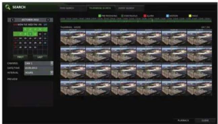Viewport: 218px width, 124px height.
Task: Go to next month in calendar
Action: 48,20
